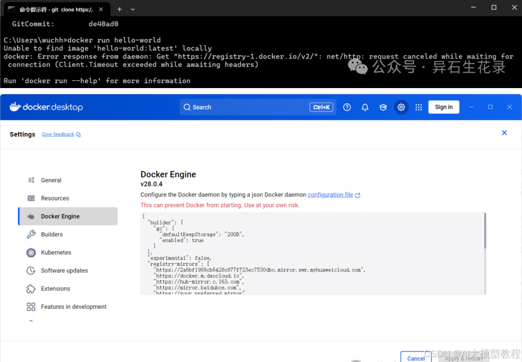Click the Builders wrench icon

tap(31, 234)
